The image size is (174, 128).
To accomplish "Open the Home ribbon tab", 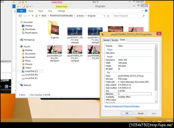I will tap(31, 11).
